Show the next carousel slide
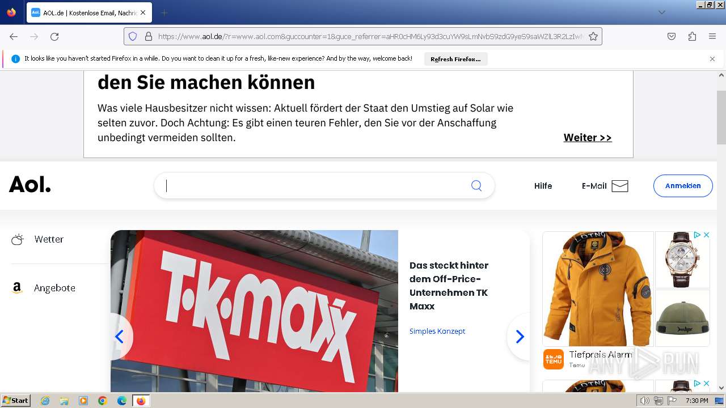Screen dimensions: 726x408 [x=520, y=337]
